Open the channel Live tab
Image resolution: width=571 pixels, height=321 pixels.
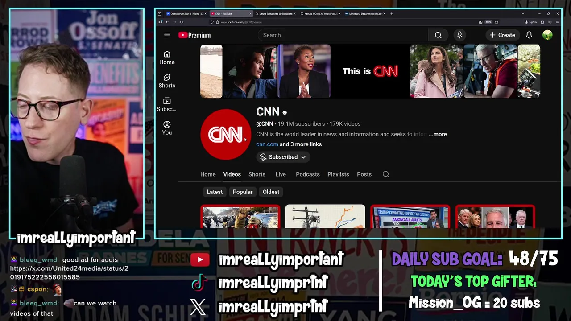click(281, 174)
